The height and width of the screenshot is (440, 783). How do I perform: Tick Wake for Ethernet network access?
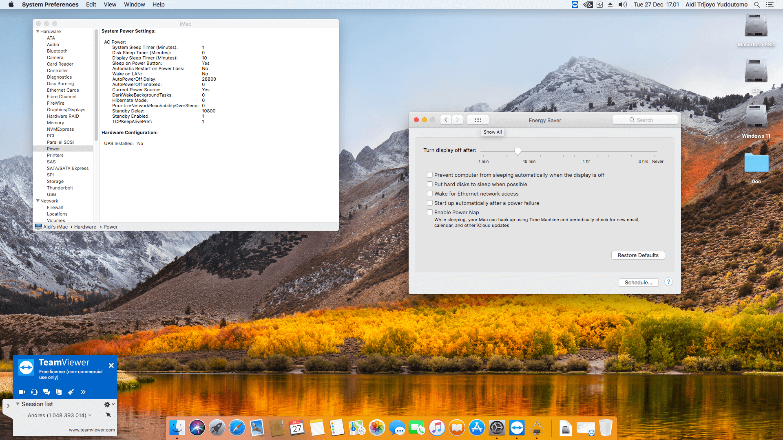tap(430, 194)
